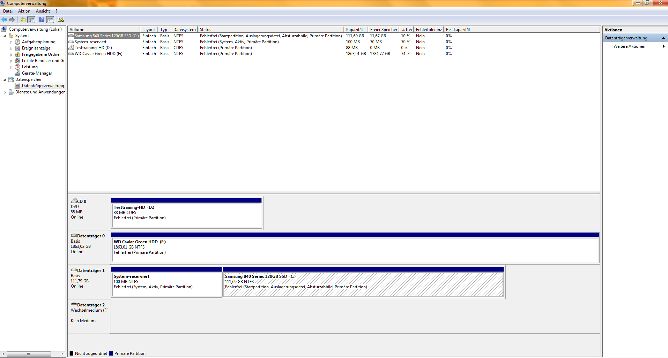Click the blue Back arrow in toolbar
This screenshot has height=358, width=668.
point(4,20)
